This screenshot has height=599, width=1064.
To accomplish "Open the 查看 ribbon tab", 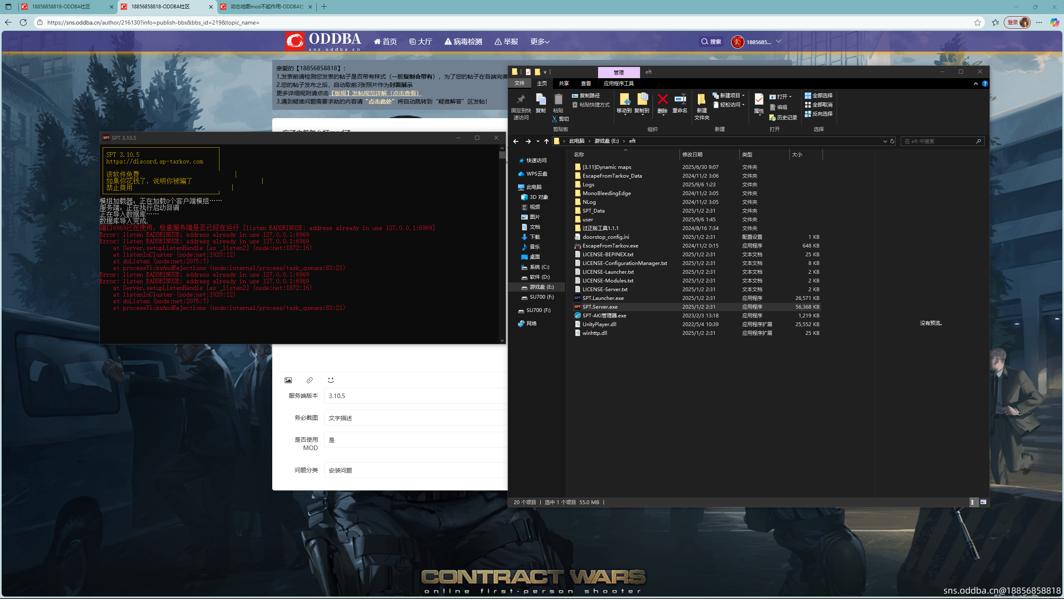I will (586, 84).
